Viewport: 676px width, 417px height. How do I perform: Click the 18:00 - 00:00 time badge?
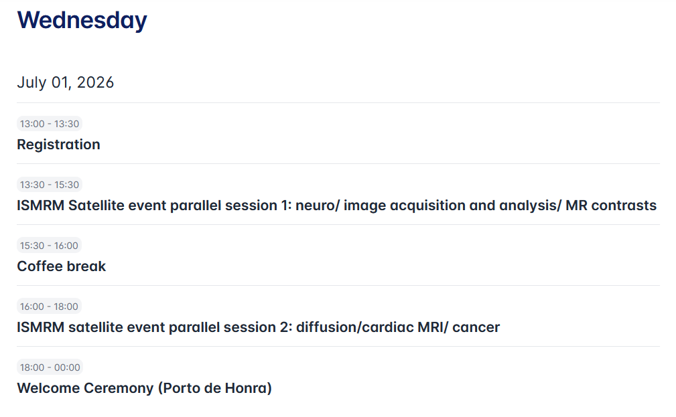point(50,367)
